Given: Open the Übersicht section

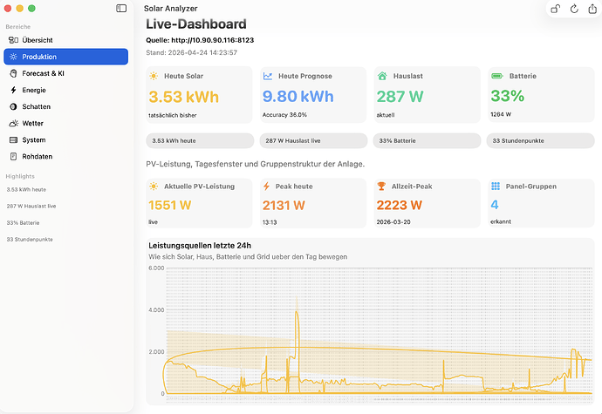Looking at the screenshot, I should [x=38, y=40].
